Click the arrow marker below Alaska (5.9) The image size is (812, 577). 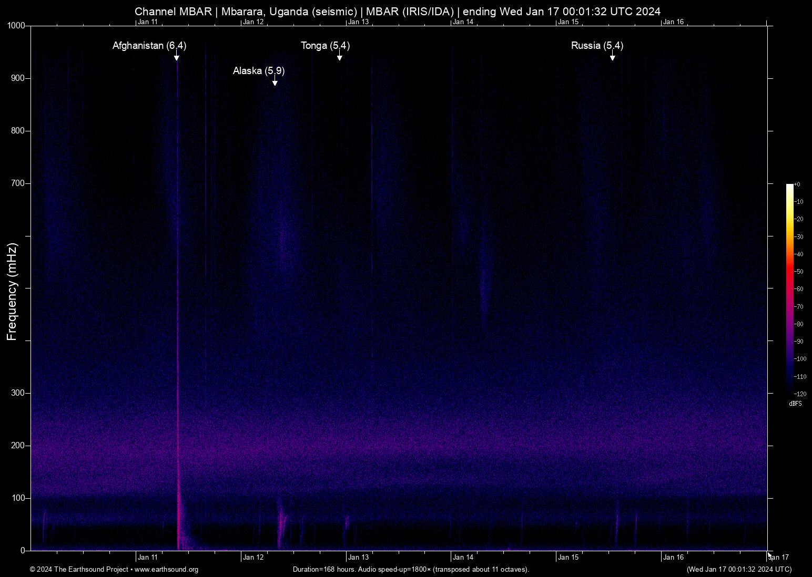coord(275,83)
